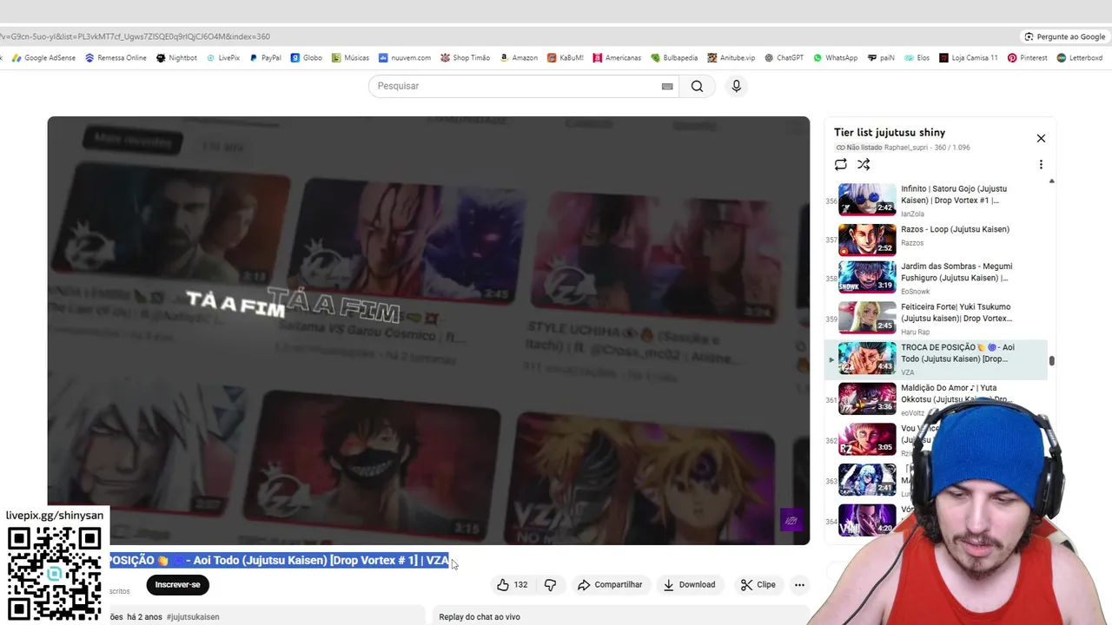This screenshot has width=1112, height=625.
Task: Open playlist three-dot options menu
Action: tap(1041, 164)
